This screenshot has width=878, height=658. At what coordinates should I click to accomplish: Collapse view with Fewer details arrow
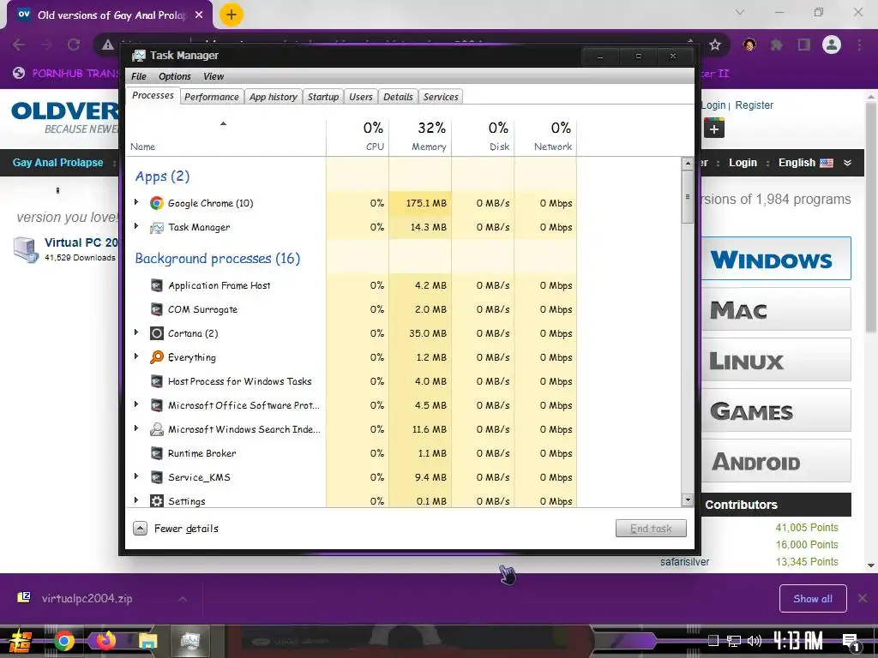[x=140, y=528]
